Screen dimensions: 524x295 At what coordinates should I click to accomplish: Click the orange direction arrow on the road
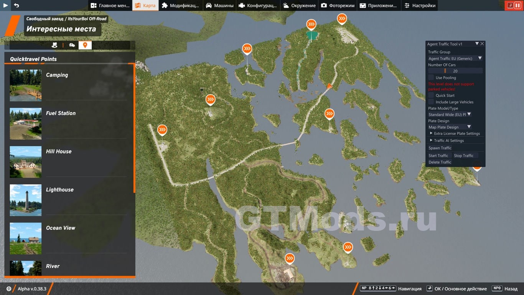(329, 86)
